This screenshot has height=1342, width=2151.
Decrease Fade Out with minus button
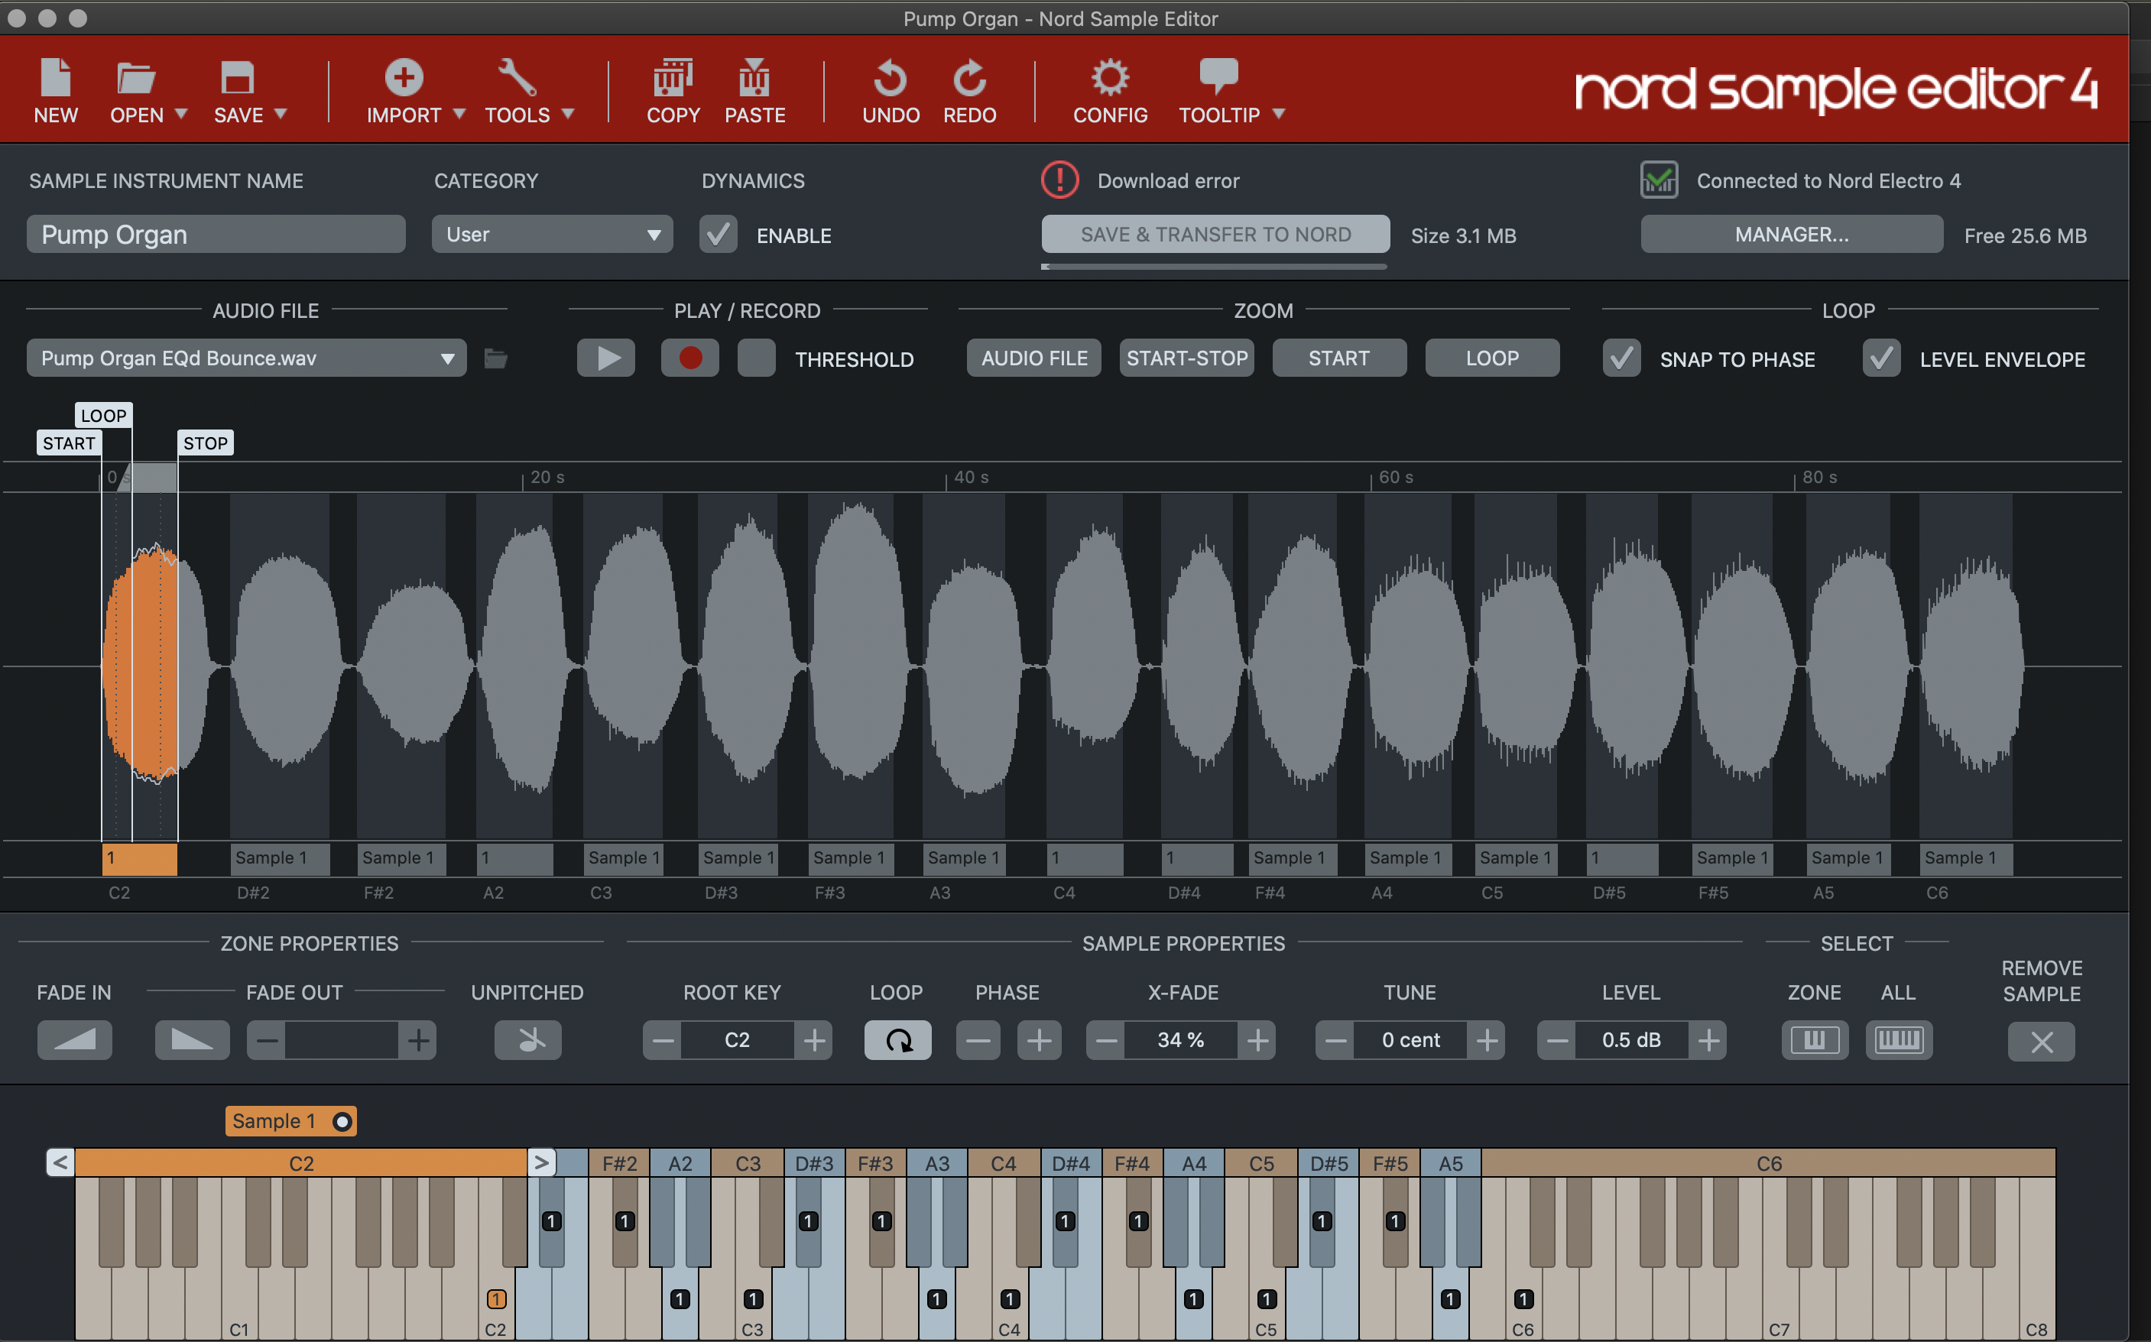click(266, 1040)
